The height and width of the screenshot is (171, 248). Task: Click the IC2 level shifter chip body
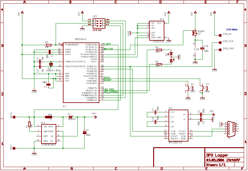pos(178,126)
